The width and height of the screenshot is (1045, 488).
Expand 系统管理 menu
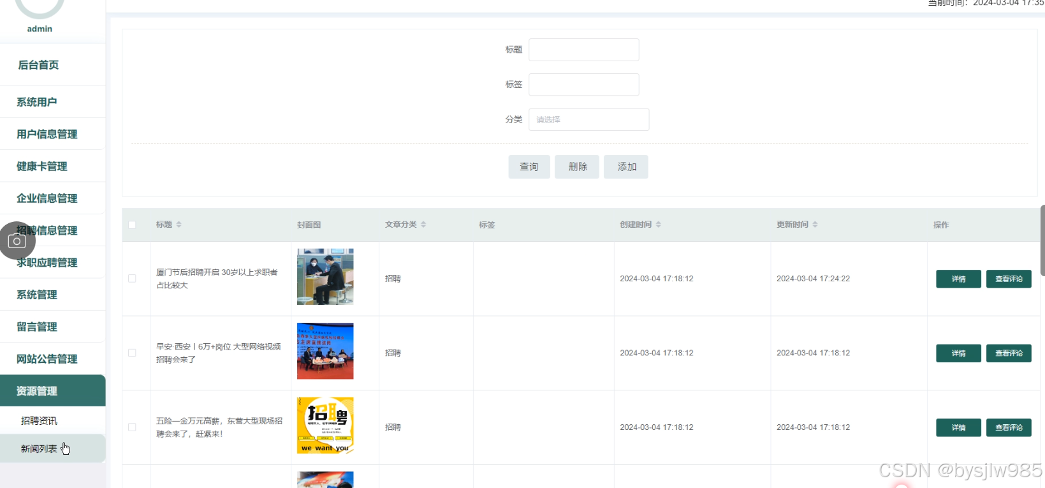[x=53, y=295]
